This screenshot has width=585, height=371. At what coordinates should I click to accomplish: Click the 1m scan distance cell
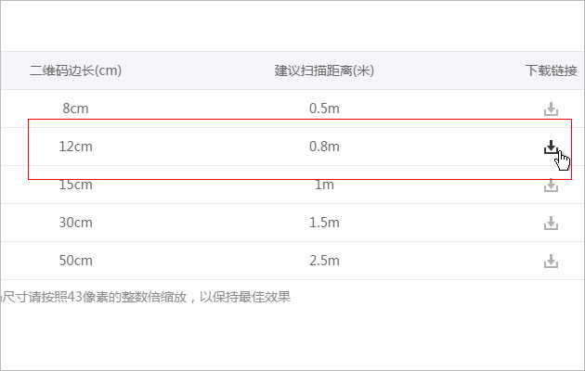(x=324, y=185)
